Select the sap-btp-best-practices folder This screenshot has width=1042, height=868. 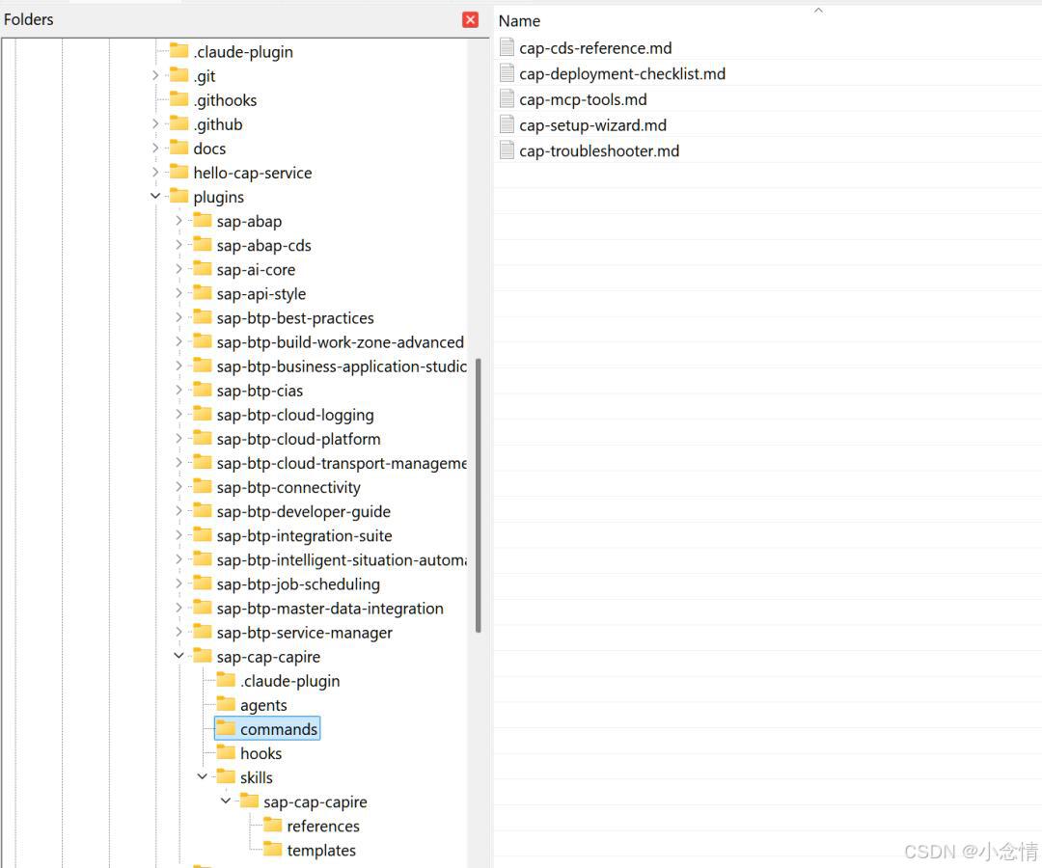pyautogui.click(x=295, y=318)
